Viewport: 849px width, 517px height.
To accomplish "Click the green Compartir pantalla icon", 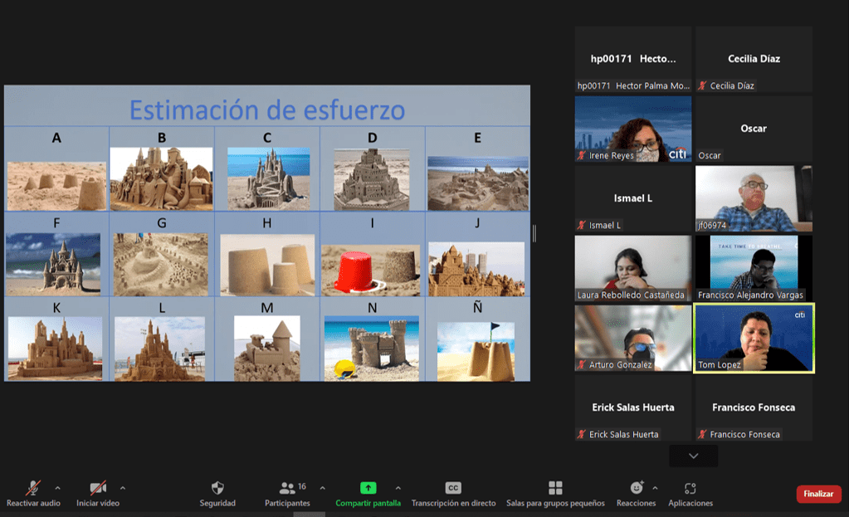I will coord(368,488).
